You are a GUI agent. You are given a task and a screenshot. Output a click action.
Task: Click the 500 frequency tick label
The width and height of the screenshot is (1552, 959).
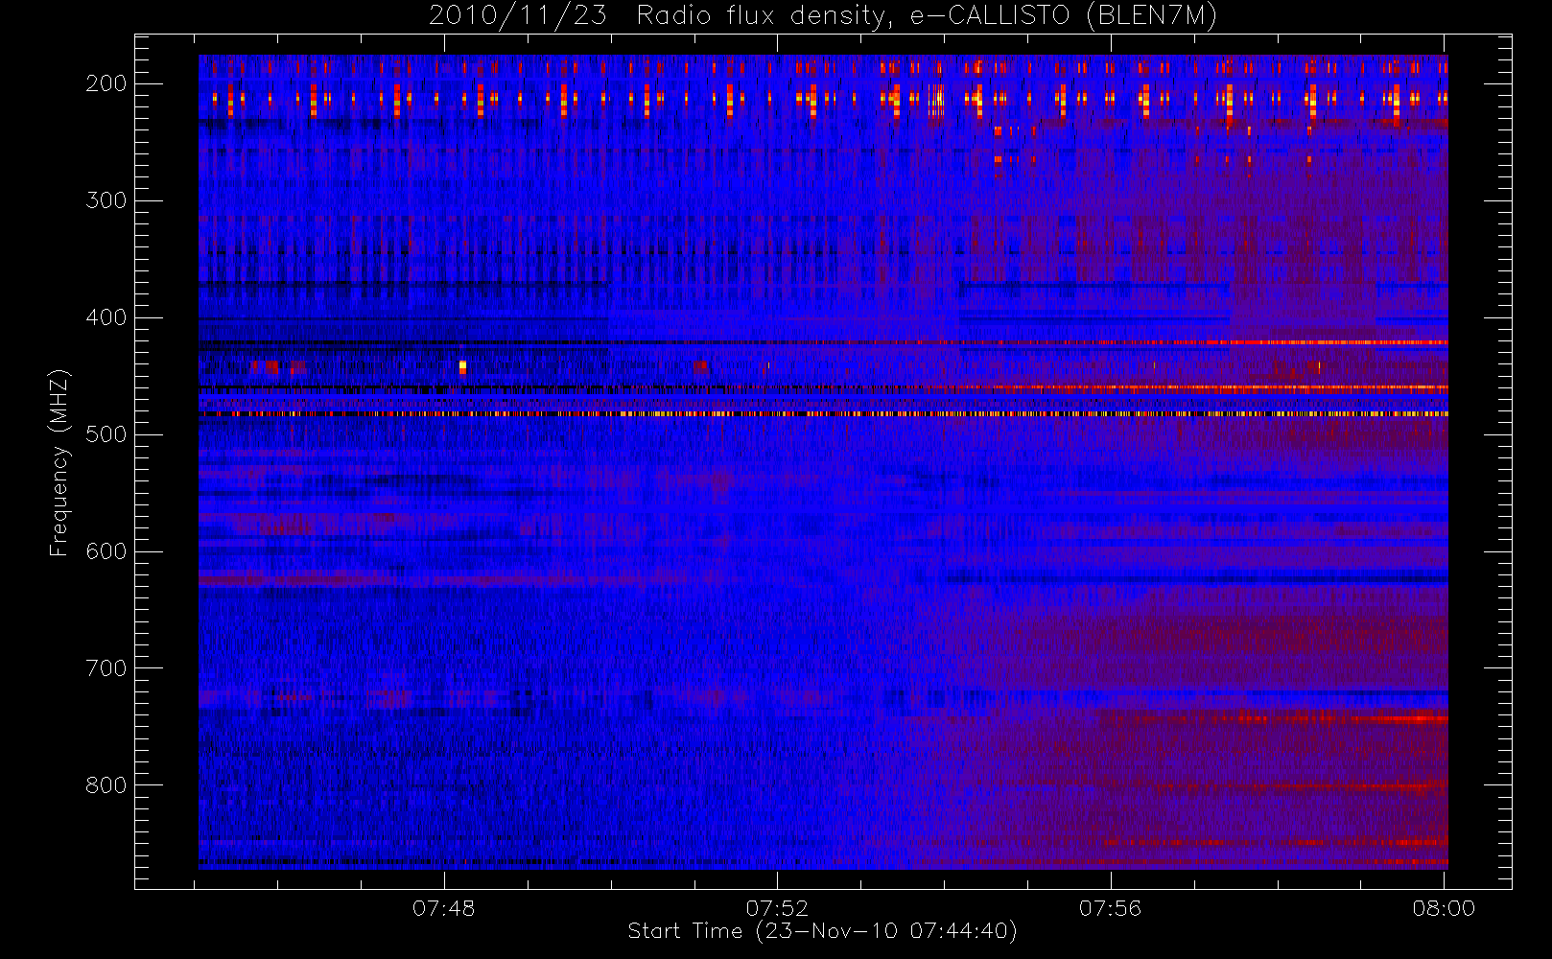pos(106,434)
